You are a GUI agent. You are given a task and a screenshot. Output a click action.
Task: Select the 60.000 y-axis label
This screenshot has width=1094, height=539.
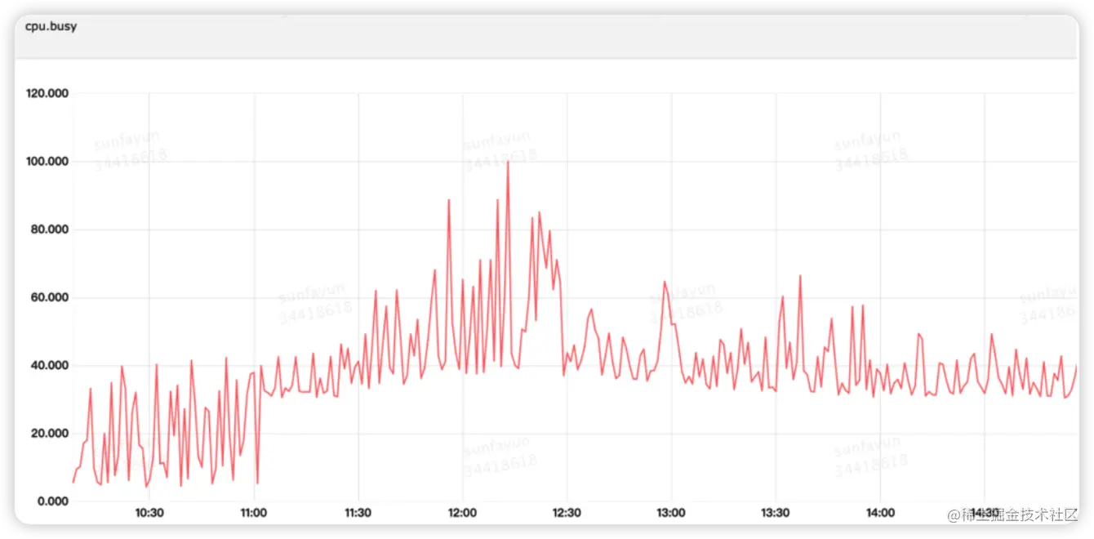pos(50,297)
